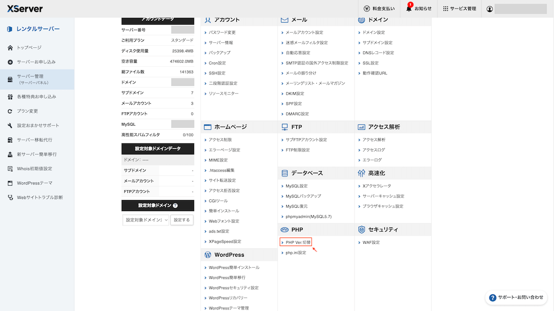
Task: Open PHP Ver.切替 link
Action: pos(298,243)
